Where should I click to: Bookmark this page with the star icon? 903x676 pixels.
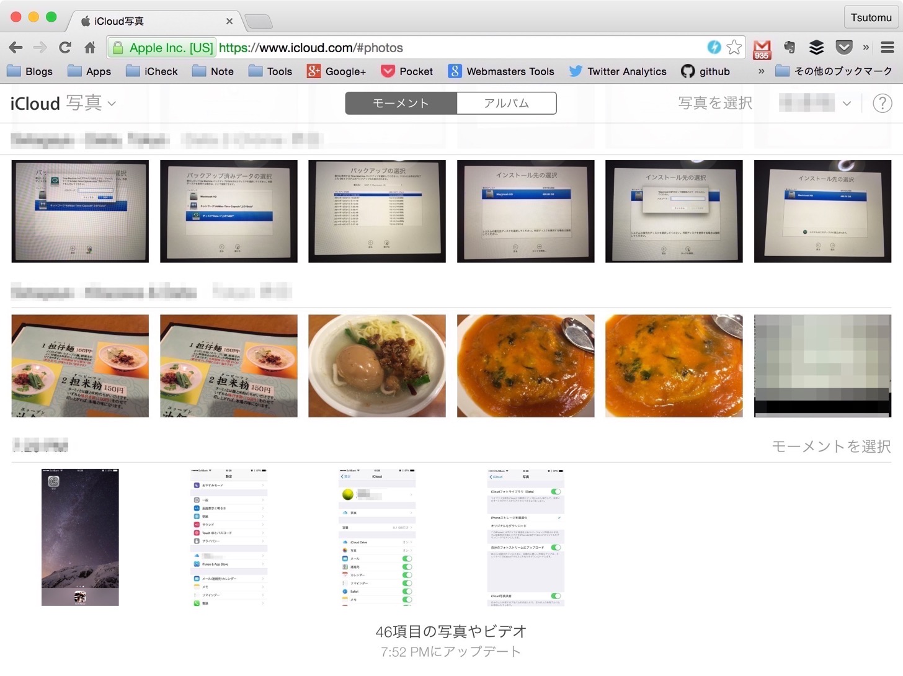click(x=734, y=47)
